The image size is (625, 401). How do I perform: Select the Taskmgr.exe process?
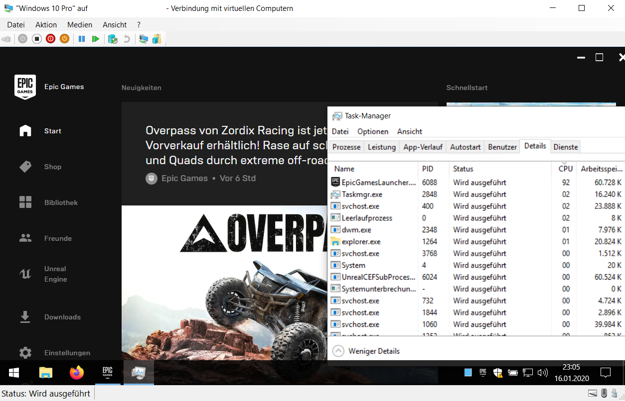[x=477, y=194]
